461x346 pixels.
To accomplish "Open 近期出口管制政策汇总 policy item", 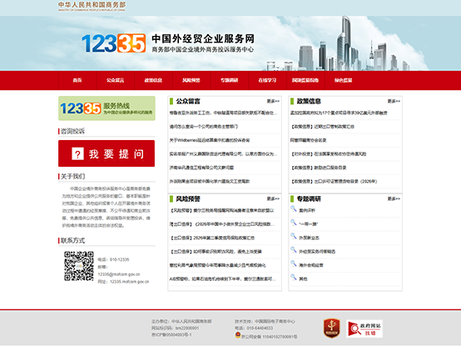I will [x=322, y=127].
